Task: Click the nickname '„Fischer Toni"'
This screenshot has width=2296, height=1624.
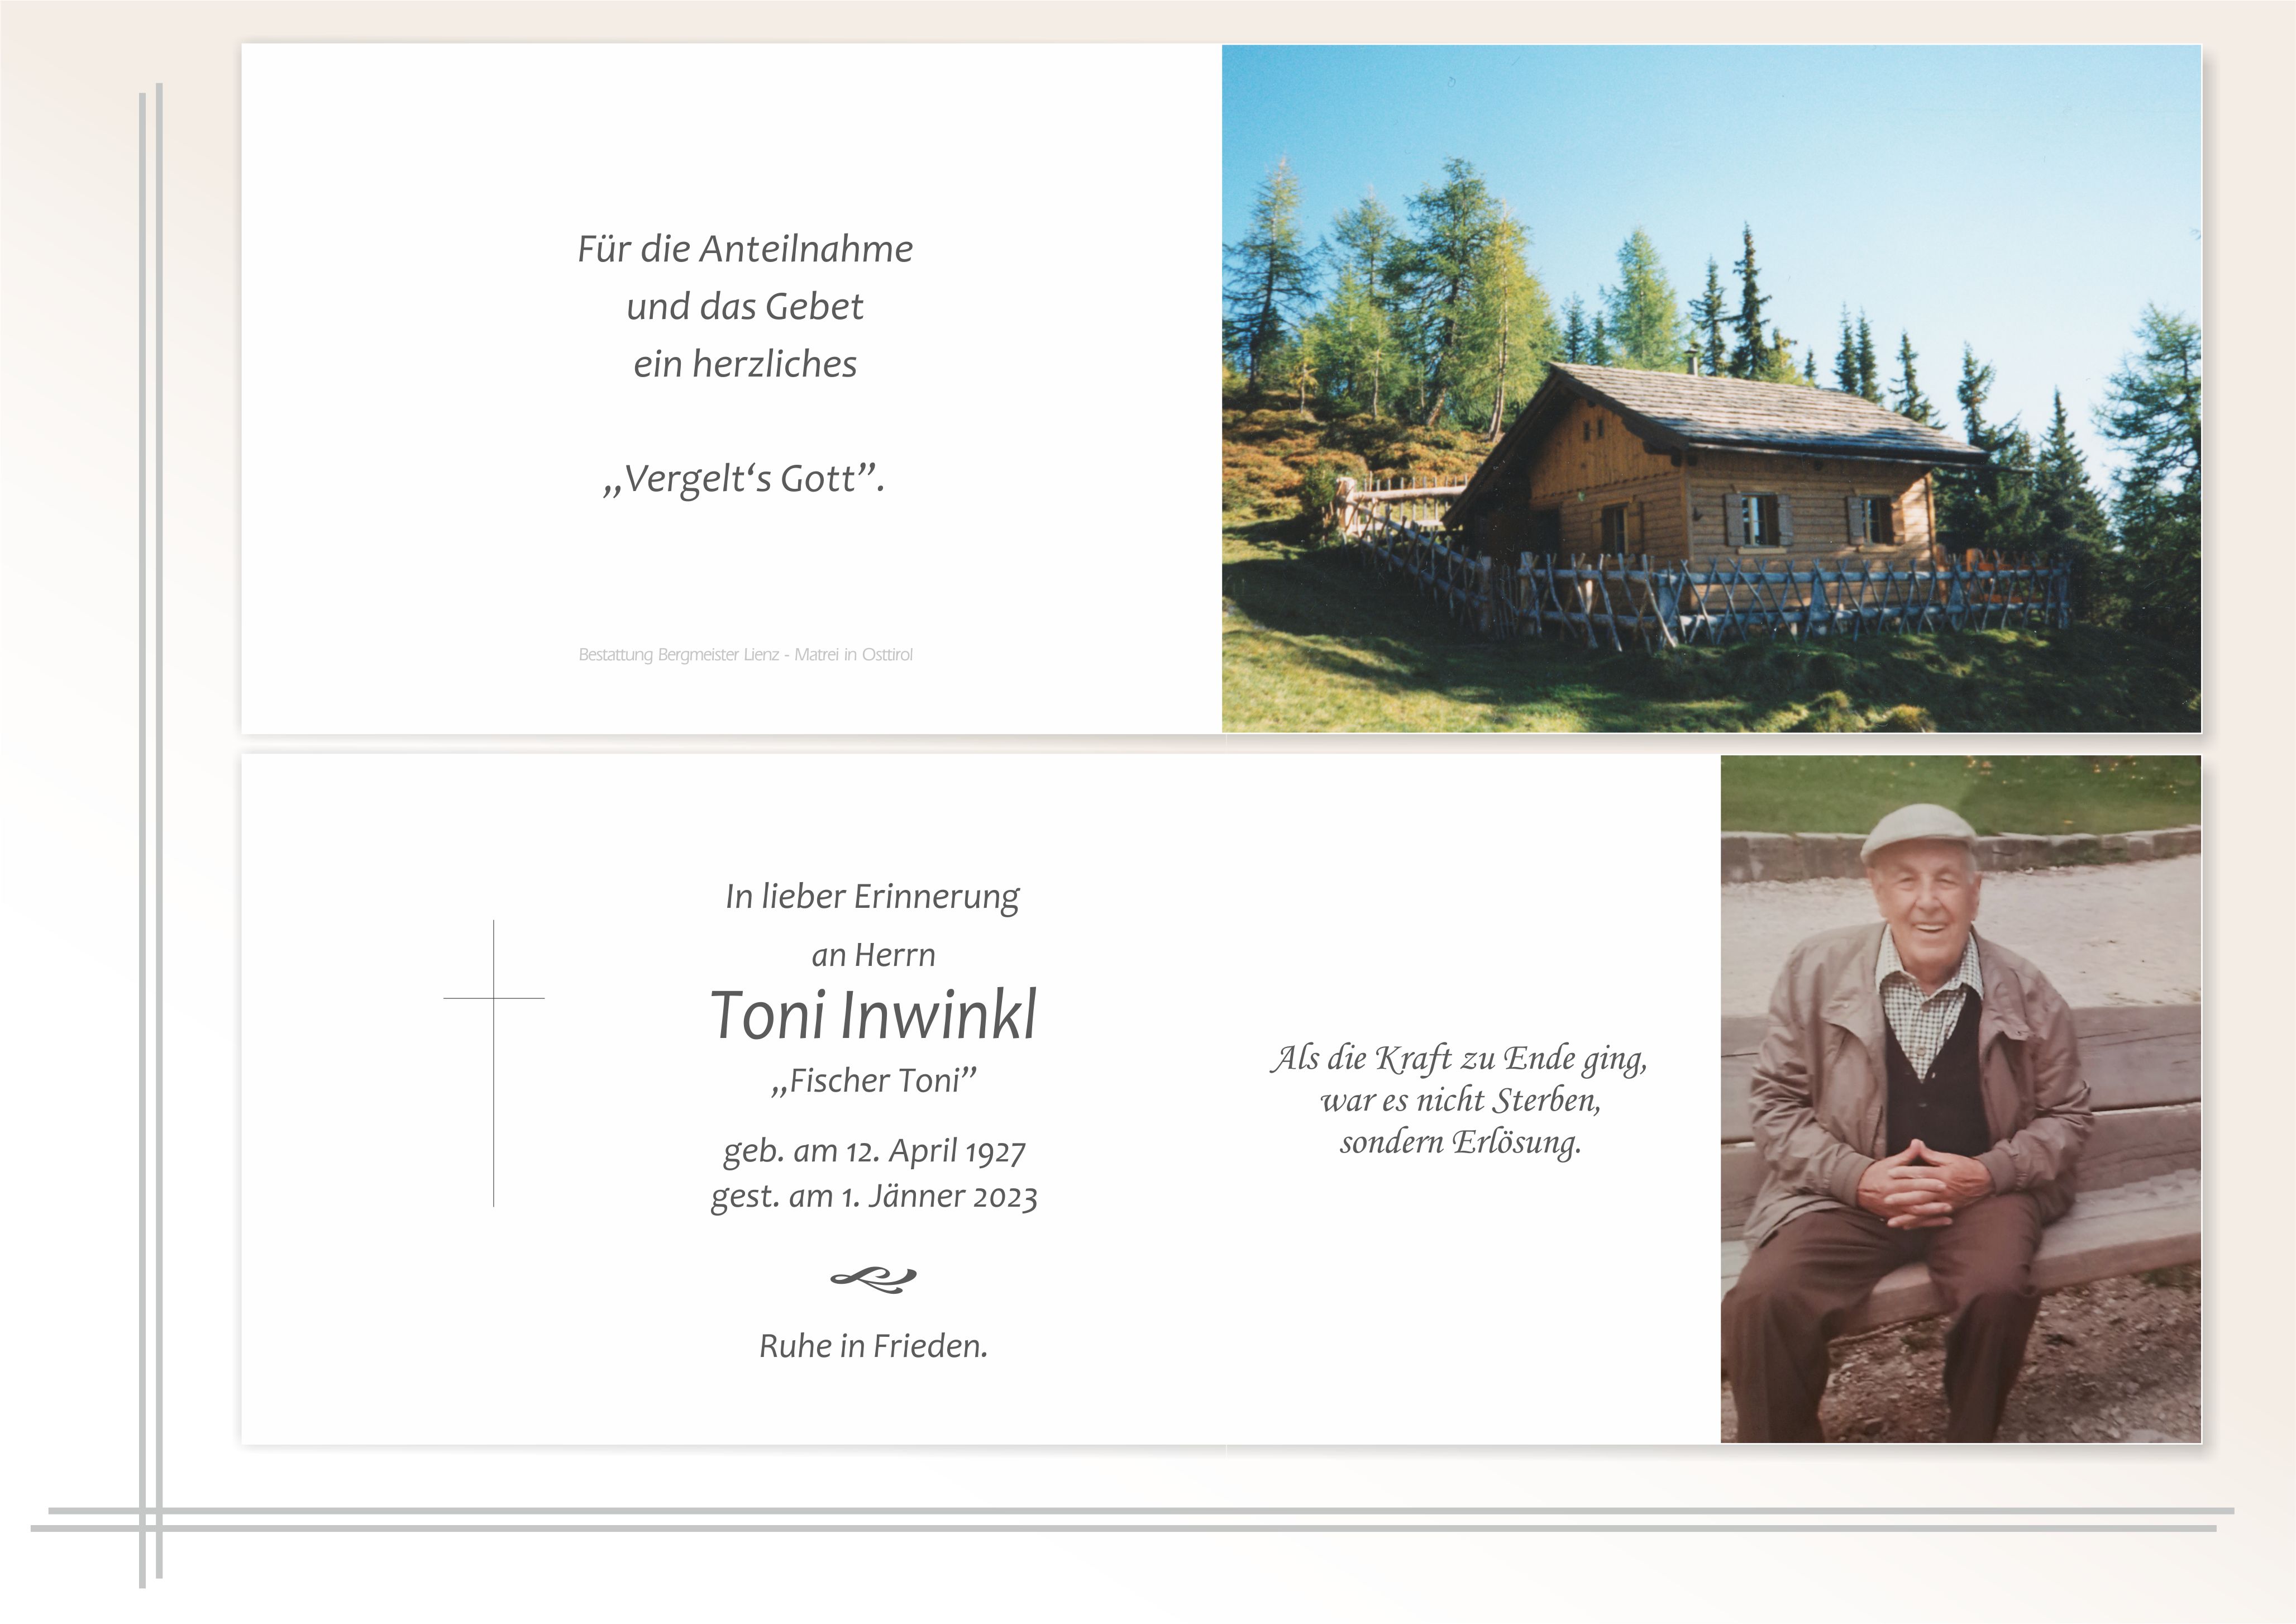Action: [874, 1081]
